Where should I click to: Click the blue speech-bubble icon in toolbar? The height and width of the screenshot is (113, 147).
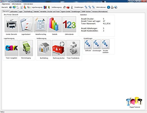click(x=14, y=7)
